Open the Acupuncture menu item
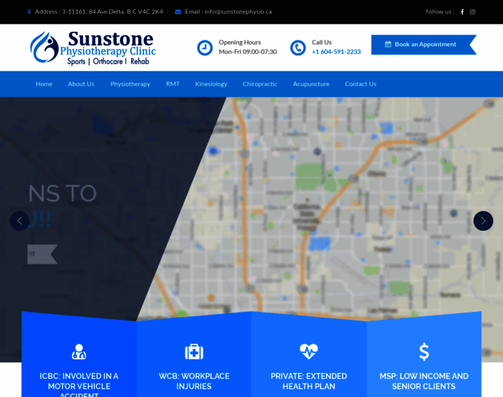Viewport: 503px width, 397px height. click(x=311, y=84)
